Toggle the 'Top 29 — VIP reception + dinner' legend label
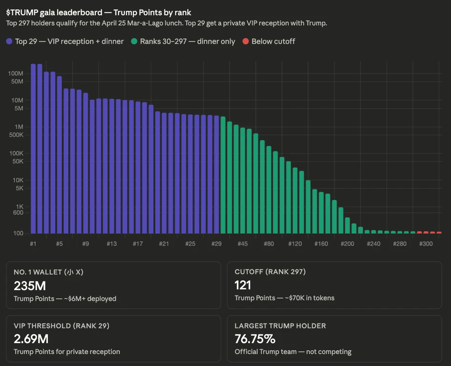 (x=69, y=41)
